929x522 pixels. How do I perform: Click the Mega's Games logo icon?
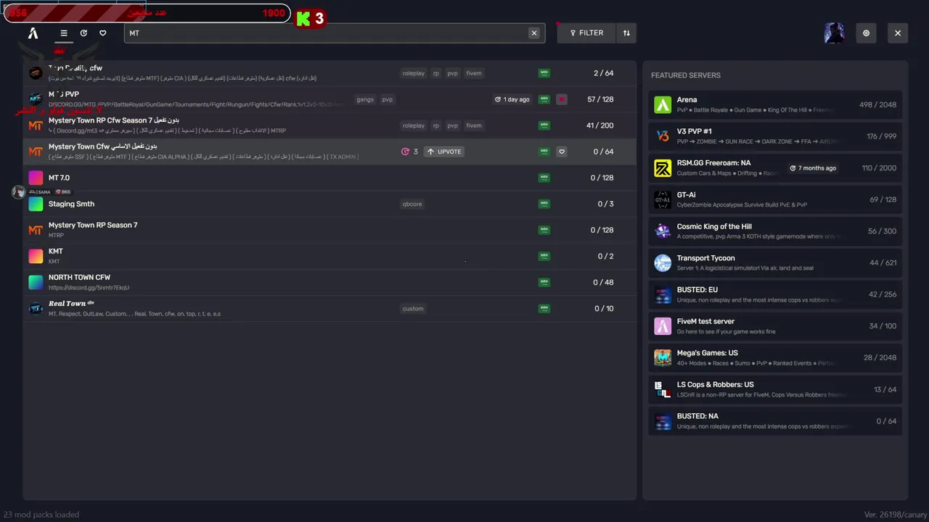click(663, 358)
